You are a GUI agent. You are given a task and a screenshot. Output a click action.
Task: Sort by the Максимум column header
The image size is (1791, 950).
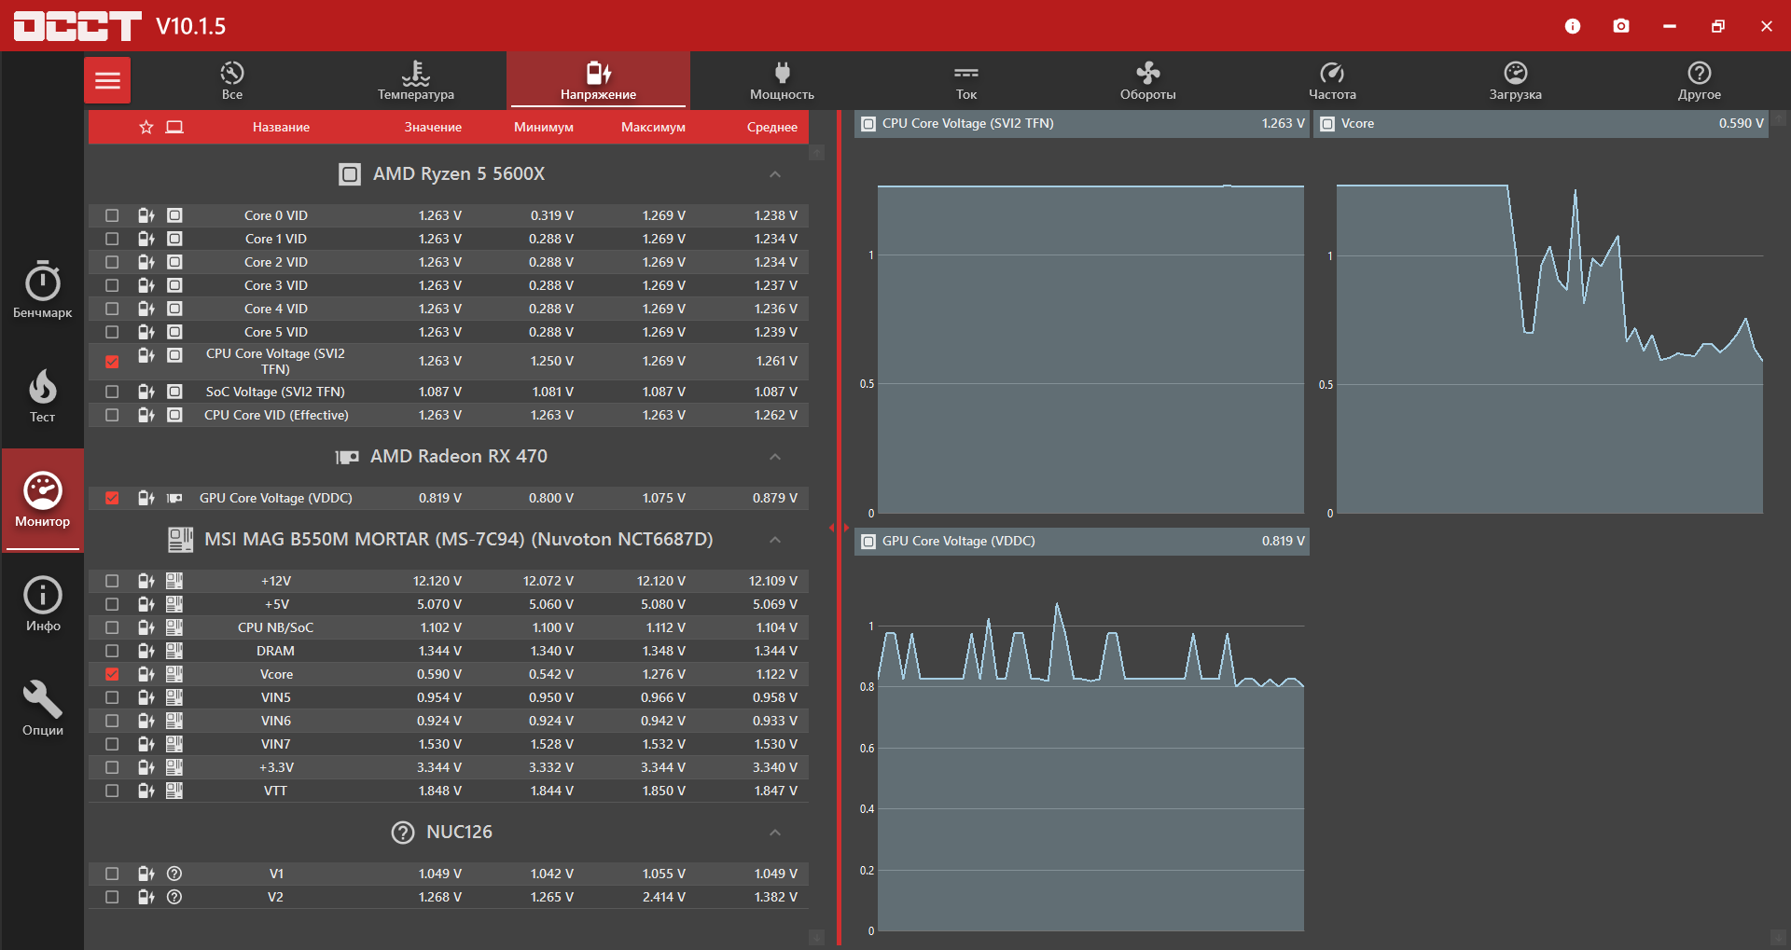pos(653,127)
